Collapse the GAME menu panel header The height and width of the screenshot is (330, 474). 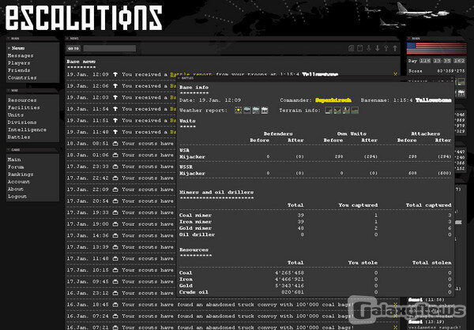9,149
